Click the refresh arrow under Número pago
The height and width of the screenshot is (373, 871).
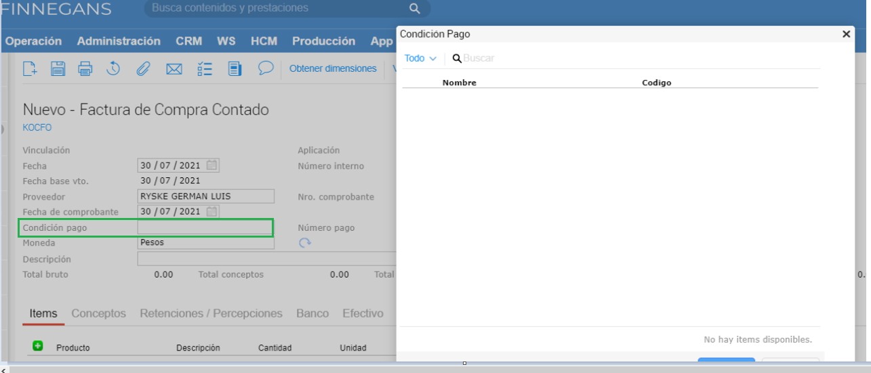(305, 243)
